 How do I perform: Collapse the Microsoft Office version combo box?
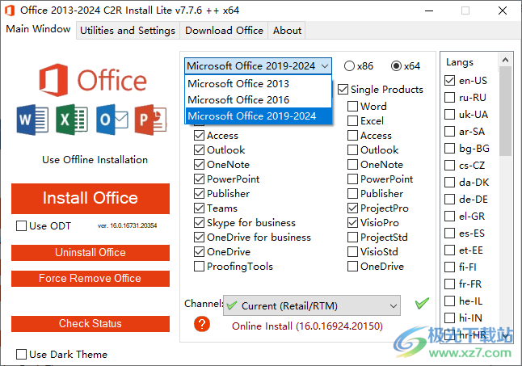tap(258, 66)
